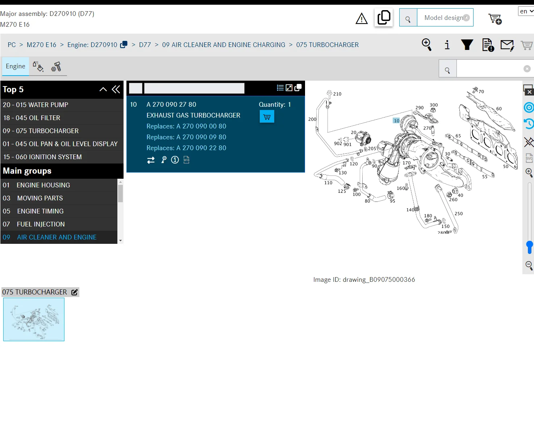Collapse the left sidebar with double chevron
534x437 pixels.
[116, 89]
